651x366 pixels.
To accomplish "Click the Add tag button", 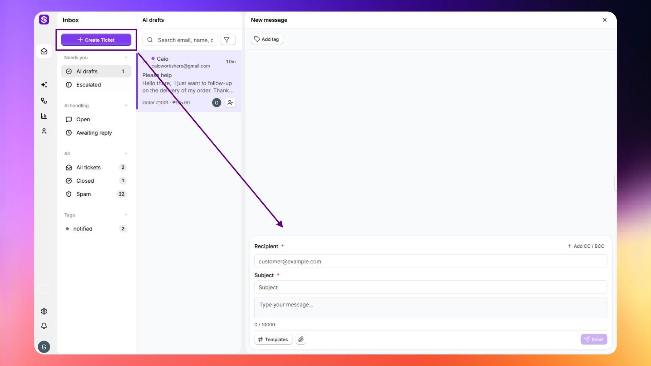I will tap(267, 39).
